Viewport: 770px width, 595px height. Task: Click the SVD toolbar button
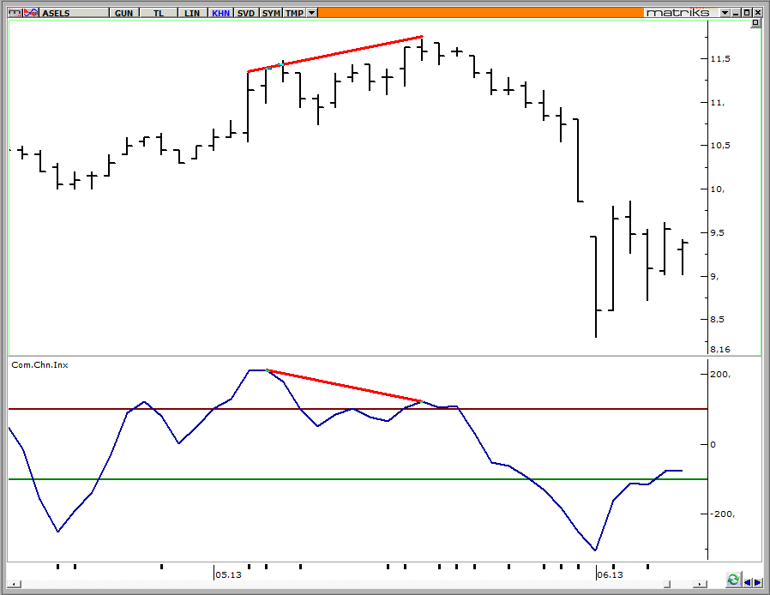point(246,13)
